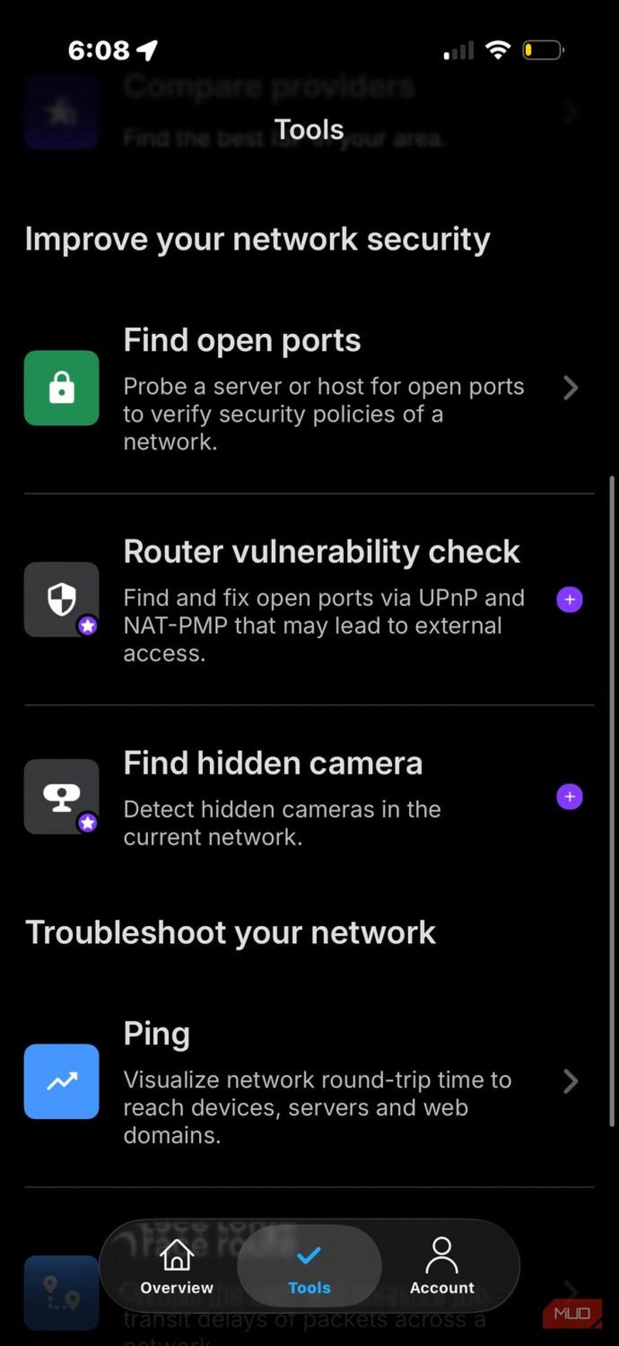Tap the person icon for Account
The width and height of the screenshot is (619, 1346).
point(442,1255)
